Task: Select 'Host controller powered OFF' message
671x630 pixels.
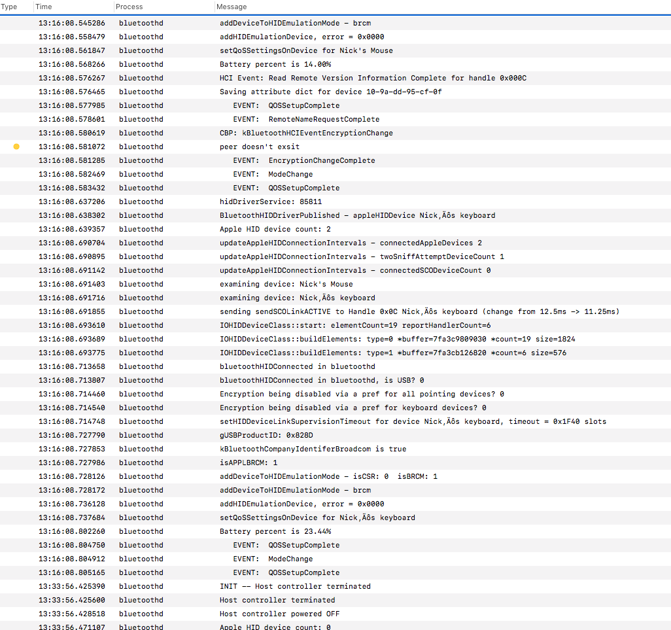Action: (x=279, y=614)
